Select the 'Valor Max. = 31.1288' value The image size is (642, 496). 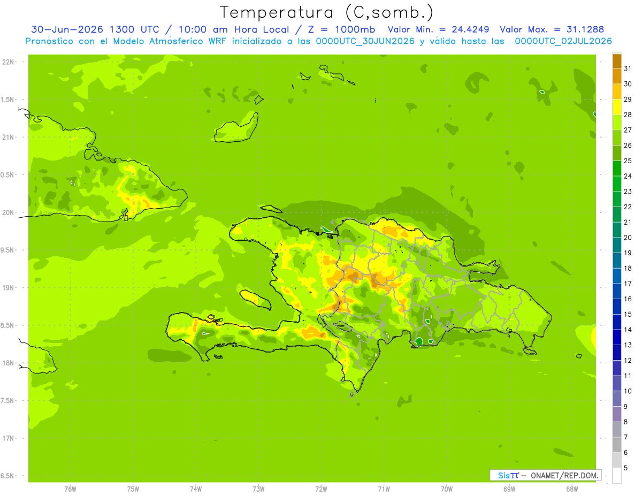(x=552, y=29)
